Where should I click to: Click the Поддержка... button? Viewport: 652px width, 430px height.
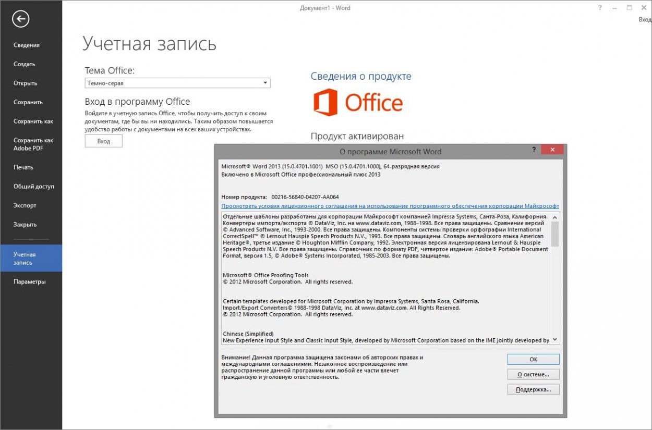pyautogui.click(x=533, y=389)
